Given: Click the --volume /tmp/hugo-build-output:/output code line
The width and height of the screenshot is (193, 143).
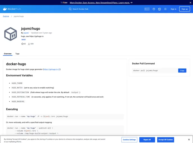Looking at the screenshot, I should tap(36, 134).
